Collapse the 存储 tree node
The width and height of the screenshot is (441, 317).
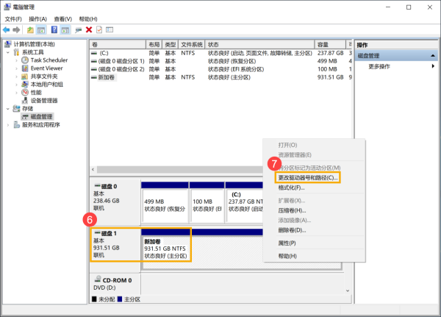click(9, 109)
